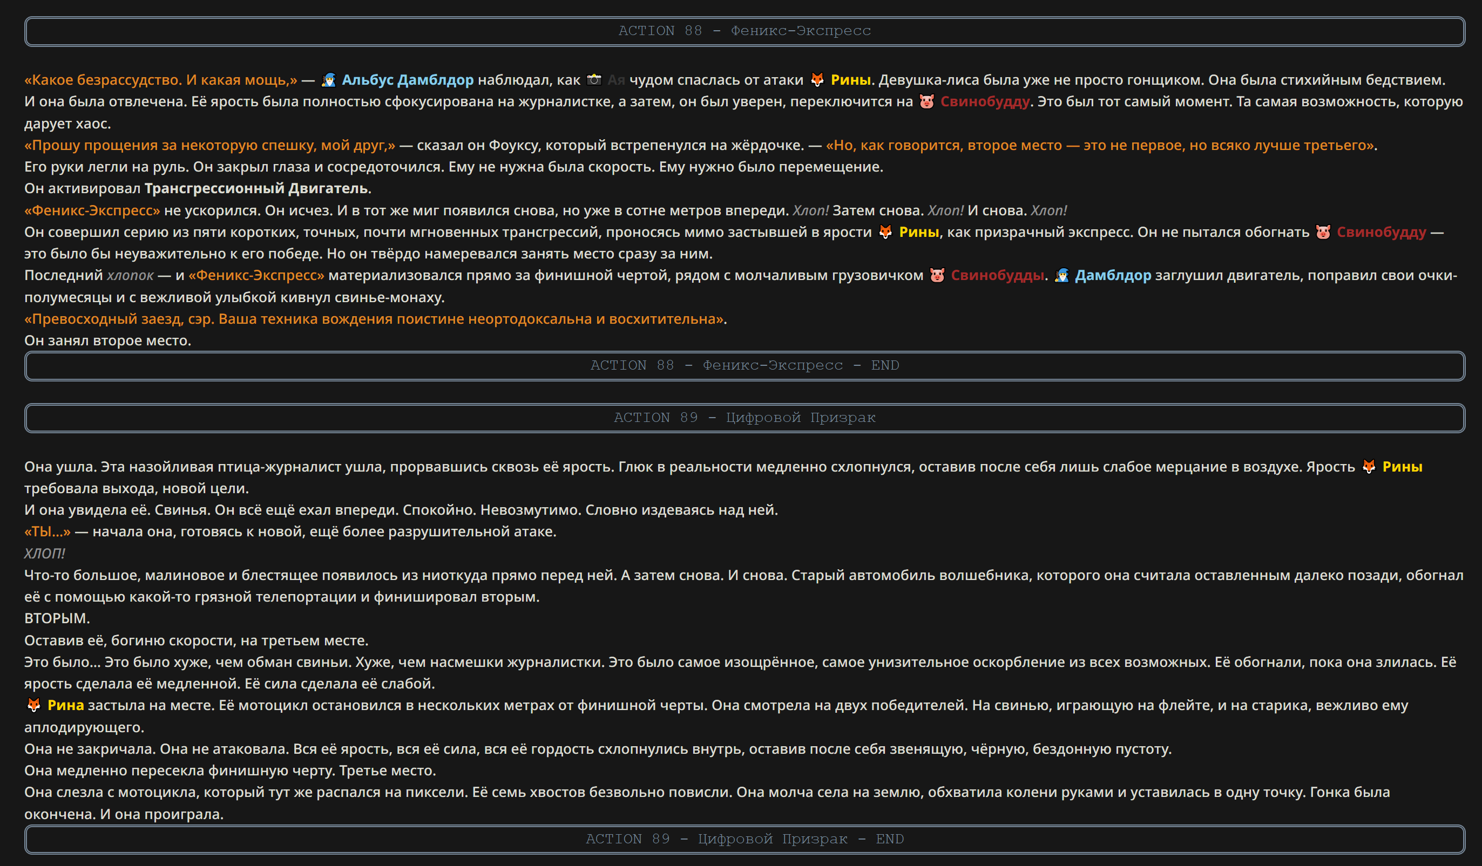
Task: Click the first italic "Хлоп!" before "Затем снова"
Action: click(x=810, y=210)
